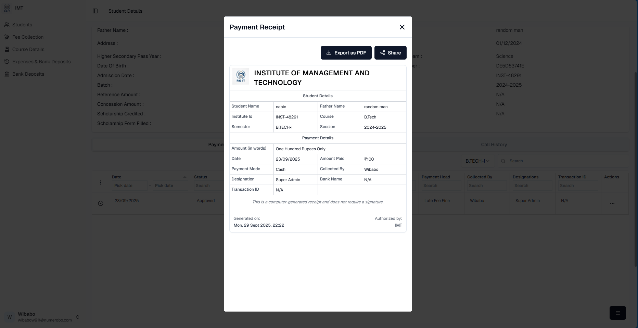Click Expenses & Bank Deposits history icon
The image size is (638, 328).
click(x=7, y=62)
